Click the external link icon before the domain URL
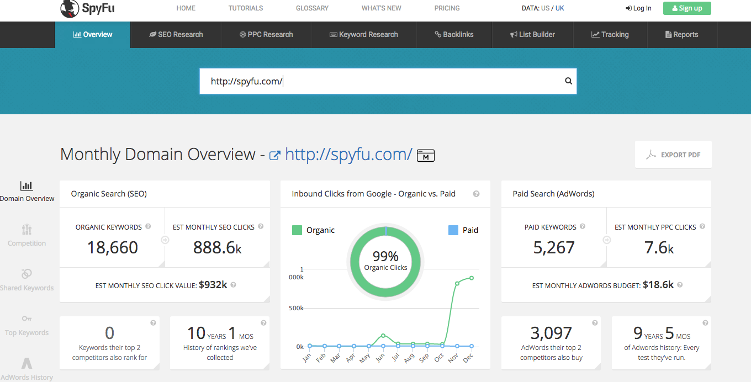Image resolution: width=751 pixels, height=382 pixels. click(x=274, y=156)
